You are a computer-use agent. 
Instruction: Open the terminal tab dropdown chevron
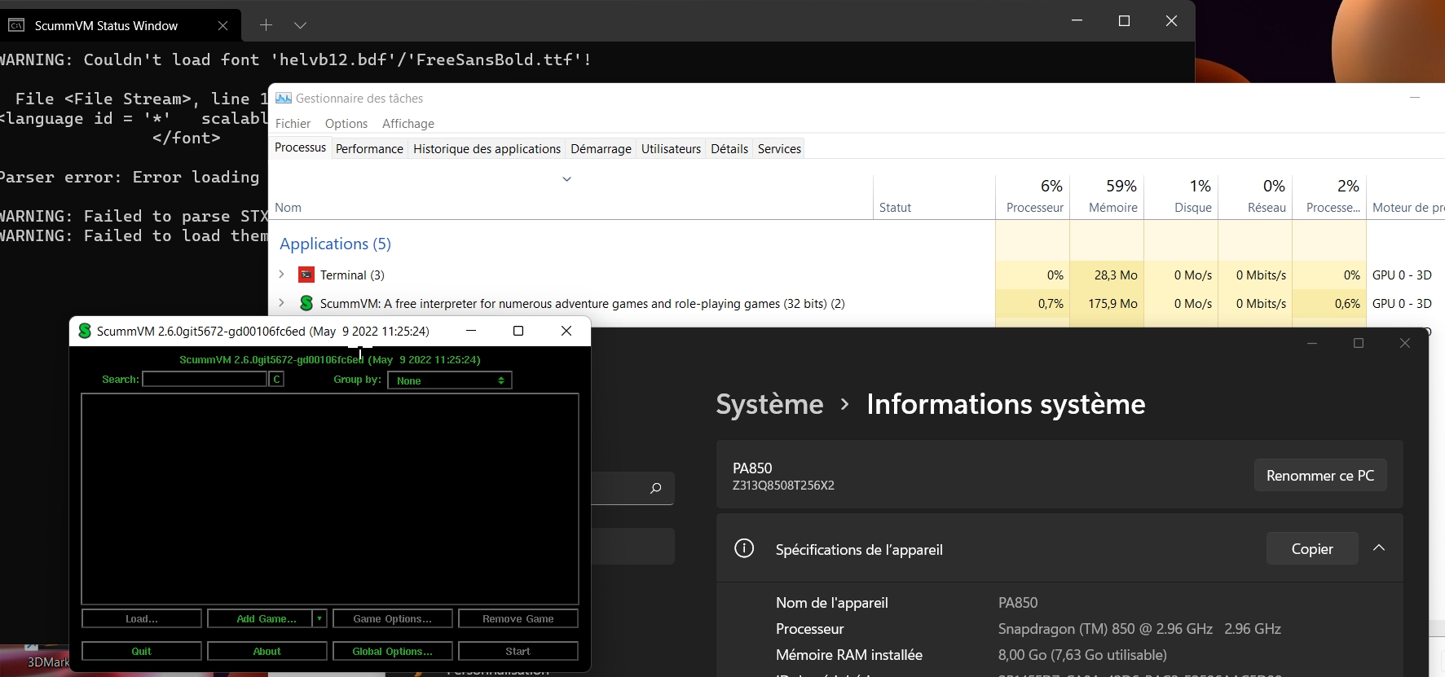pyautogui.click(x=300, y=25)
